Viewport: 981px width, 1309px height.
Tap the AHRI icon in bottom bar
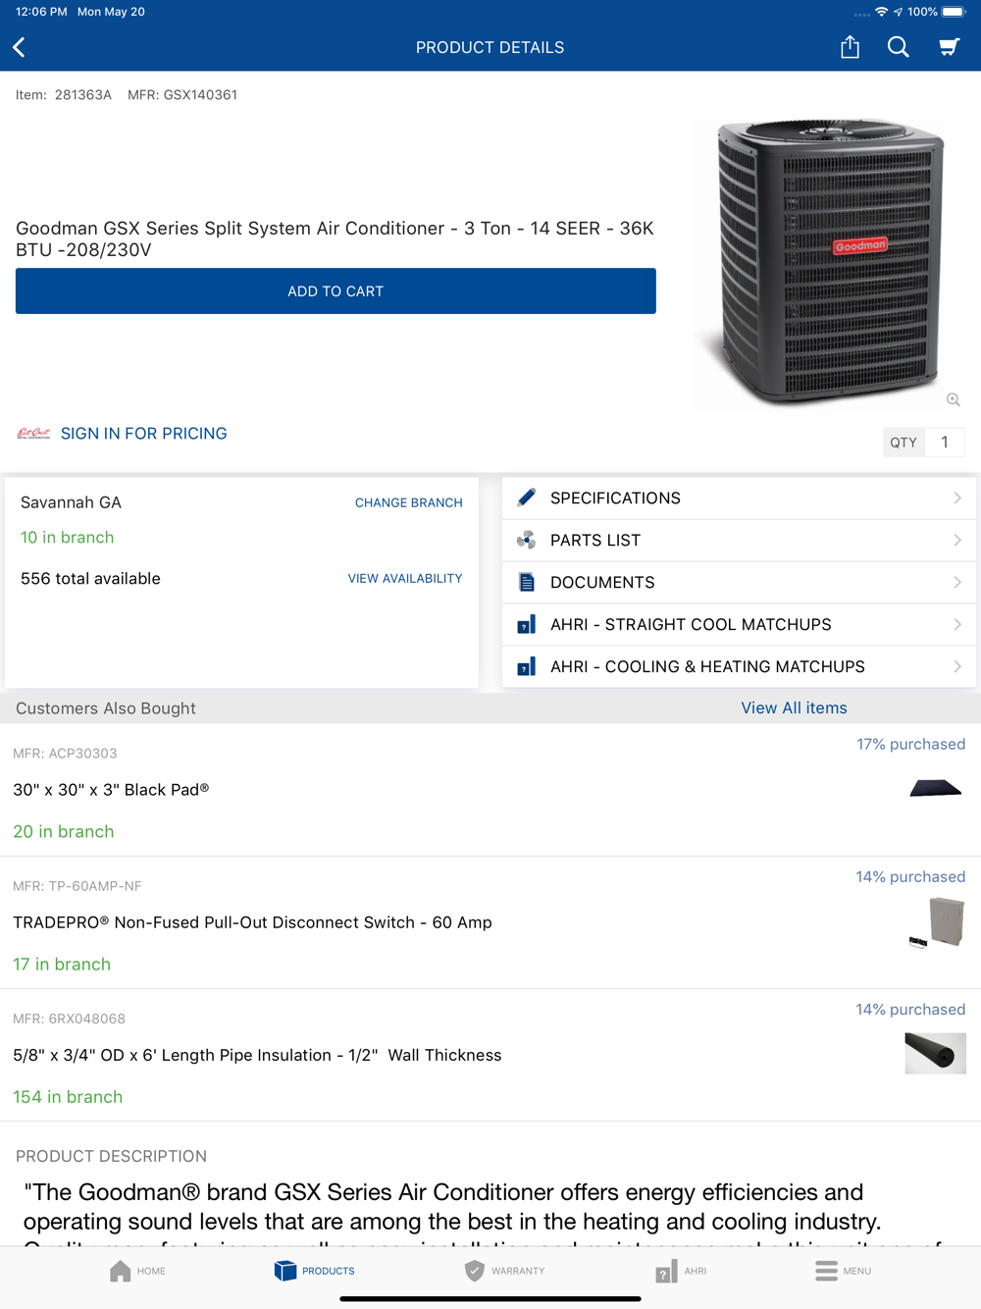[666, 1271]
